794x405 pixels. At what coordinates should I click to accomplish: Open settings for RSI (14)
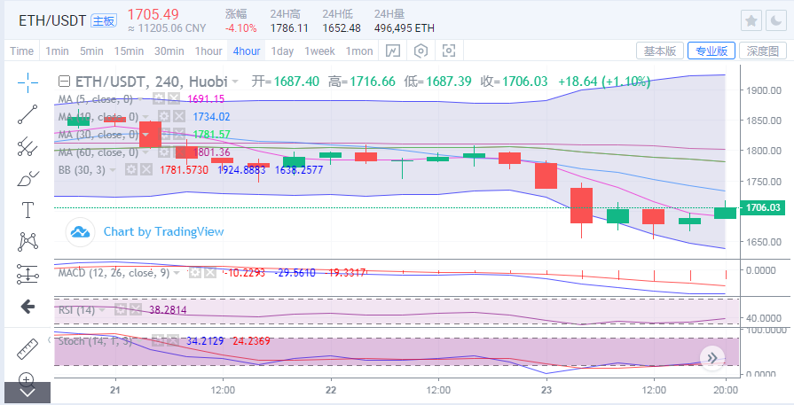click(x=121, y=310)
